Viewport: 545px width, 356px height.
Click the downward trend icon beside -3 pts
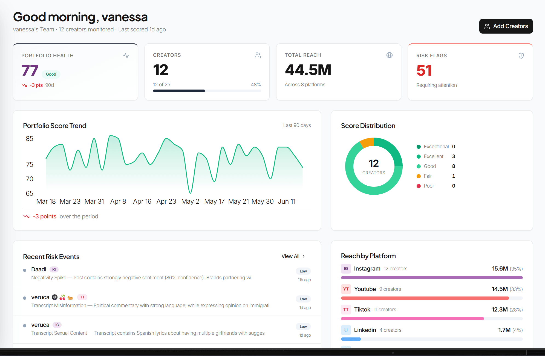24,85
